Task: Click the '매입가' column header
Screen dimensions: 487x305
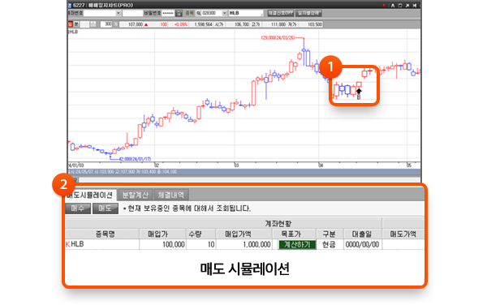Action: coord(162,234)
